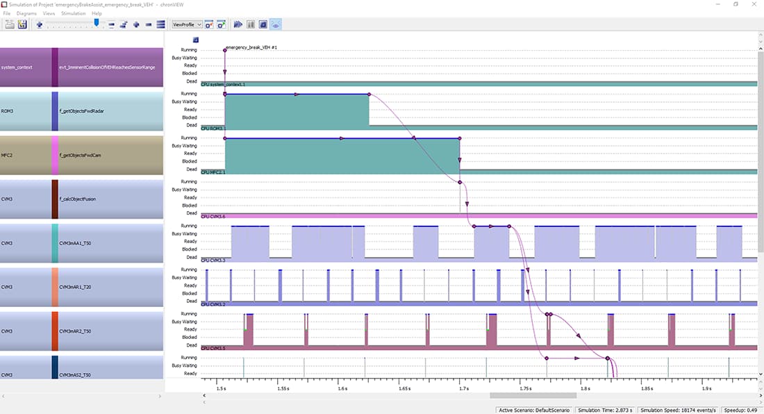
Task: Open the File menu
Action: pos(6,14)
